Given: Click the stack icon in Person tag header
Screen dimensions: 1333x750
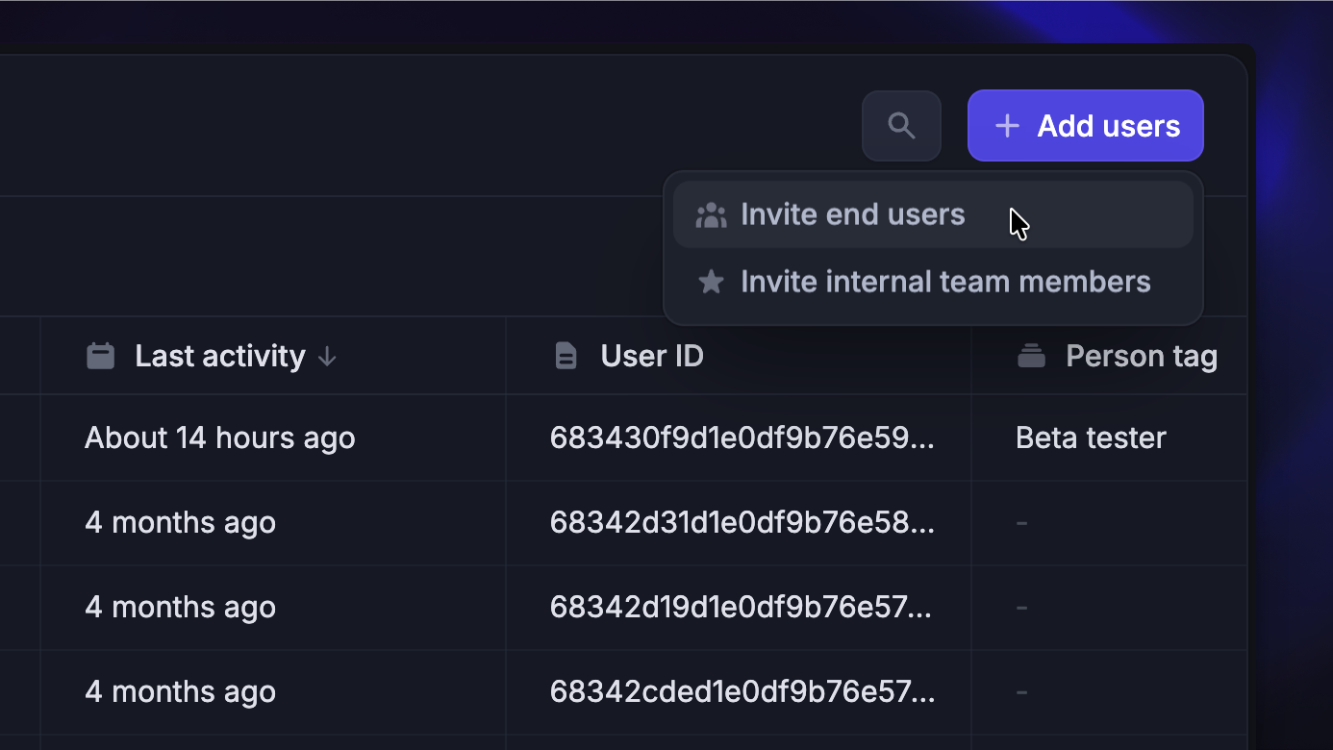Looking at the screenshot, I should click(1031, 357).
